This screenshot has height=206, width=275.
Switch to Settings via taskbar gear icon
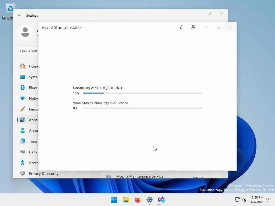point(150,200)
